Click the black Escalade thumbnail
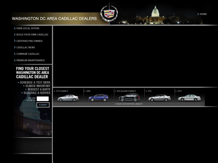This screenshot has height=163, width=218. pos(129,98)
